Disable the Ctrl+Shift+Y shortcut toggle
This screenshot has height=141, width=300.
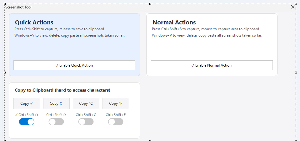point(27,122)
